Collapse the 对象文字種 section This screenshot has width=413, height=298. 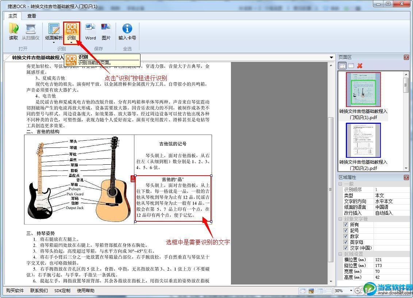point(341,219)
